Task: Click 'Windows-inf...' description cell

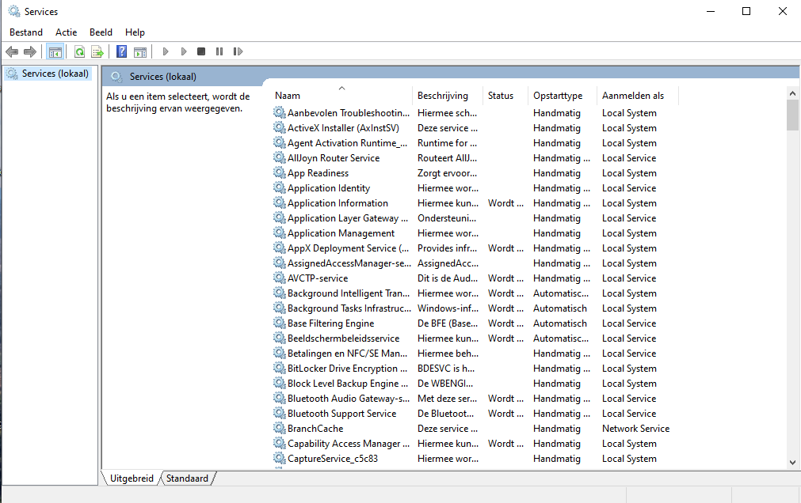Action: (x=448, y=308)
